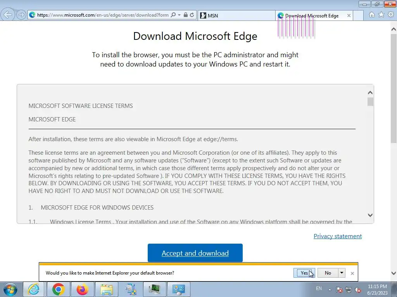
Task: Minimize the Internet Explorer window
Action: 365,4
